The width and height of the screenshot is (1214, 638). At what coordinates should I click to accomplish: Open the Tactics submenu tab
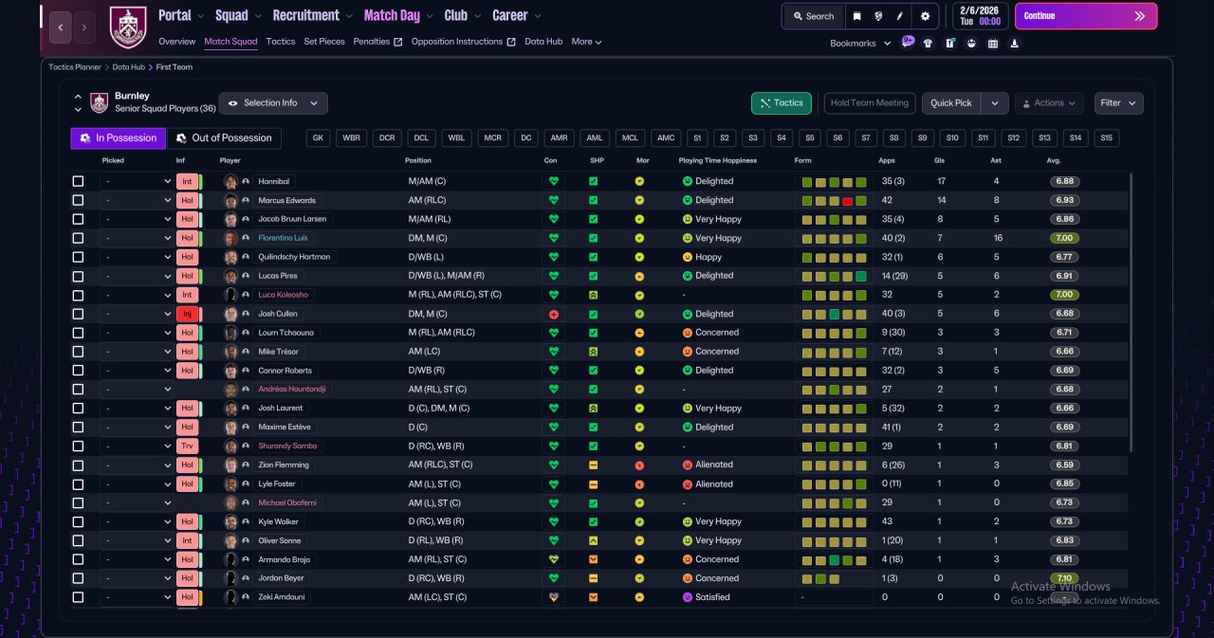pyautogui.click(x=281, y=42)
